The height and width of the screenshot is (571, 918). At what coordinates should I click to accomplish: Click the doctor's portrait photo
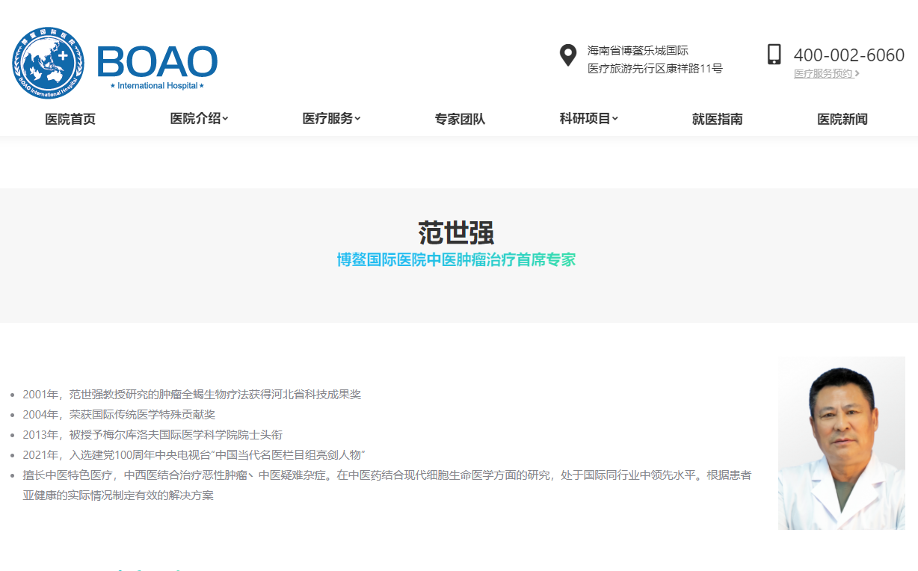[x=841, y=443]
